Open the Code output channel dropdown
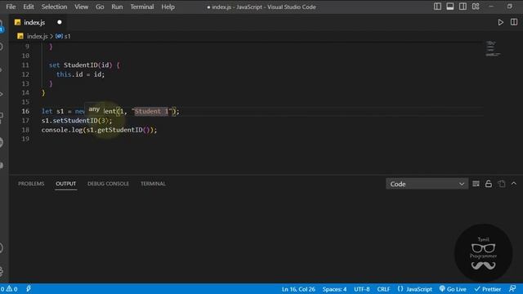 click(427, 184)
